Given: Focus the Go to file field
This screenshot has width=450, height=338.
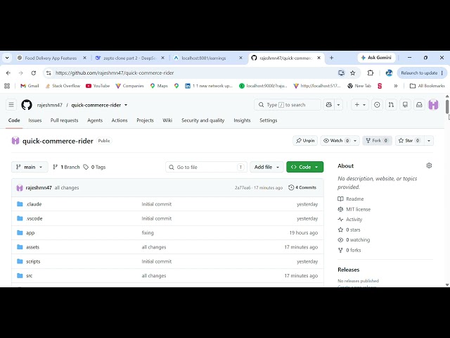Looking at the screenshot, I should [206, 167].
